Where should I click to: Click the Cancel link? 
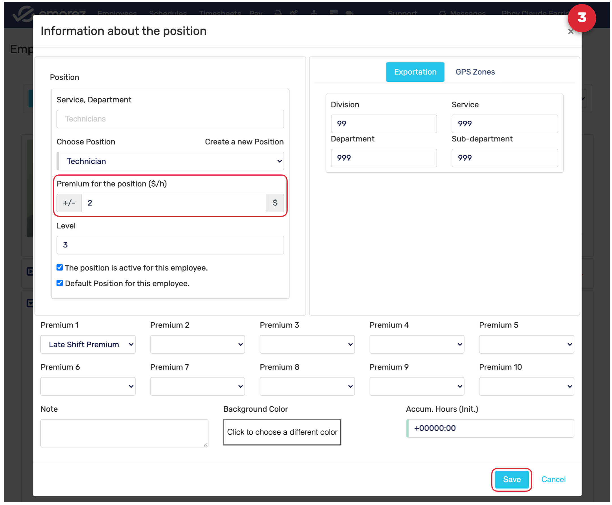[553, 479]
